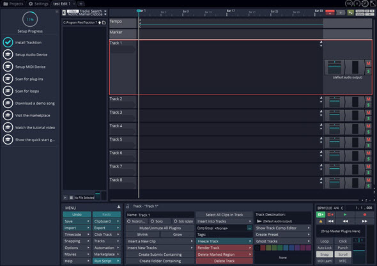The height and width of the screenshot is (266, 377).
Task: Click the rewind transport icon
Action: [x=345, y=221]
